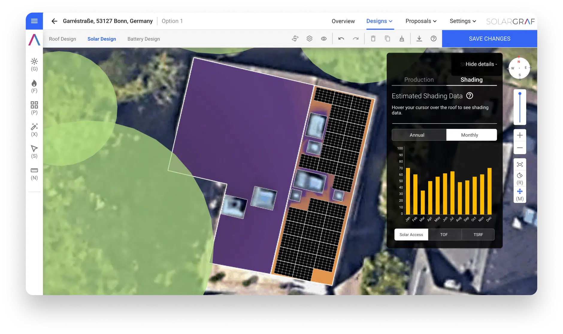
Task: Select TOF metric
Action: (x=444, y=235)
